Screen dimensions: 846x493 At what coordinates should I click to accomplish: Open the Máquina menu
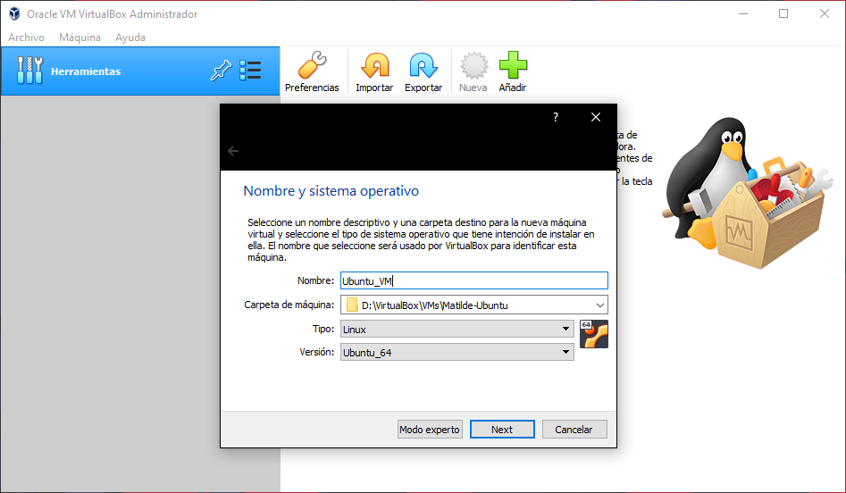pyautogui.click(x=80, y=38)
